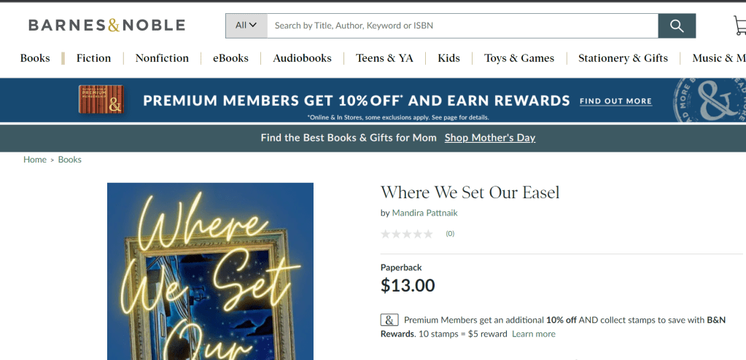Focus the title, author, keyword search field
The image size is (746, 360).
click(462, 26)
